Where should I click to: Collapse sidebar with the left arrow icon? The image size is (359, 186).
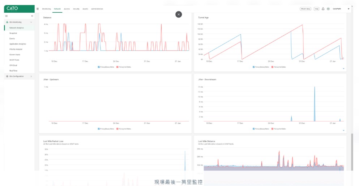(x=32, y=16)
